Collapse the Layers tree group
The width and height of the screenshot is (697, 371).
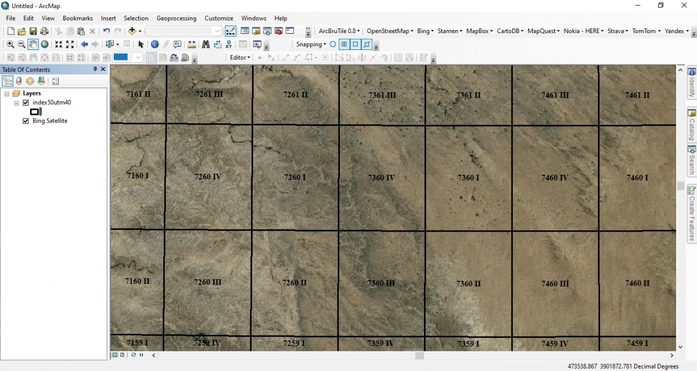click(7, 93)
